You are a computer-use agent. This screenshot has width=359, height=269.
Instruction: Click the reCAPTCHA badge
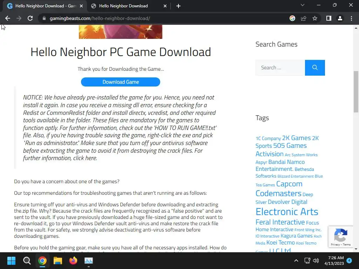tap(341, 236)
